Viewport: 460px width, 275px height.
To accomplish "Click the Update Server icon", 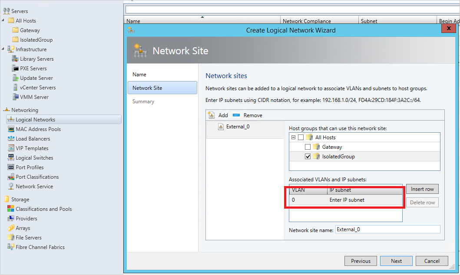I will (15, 78).
